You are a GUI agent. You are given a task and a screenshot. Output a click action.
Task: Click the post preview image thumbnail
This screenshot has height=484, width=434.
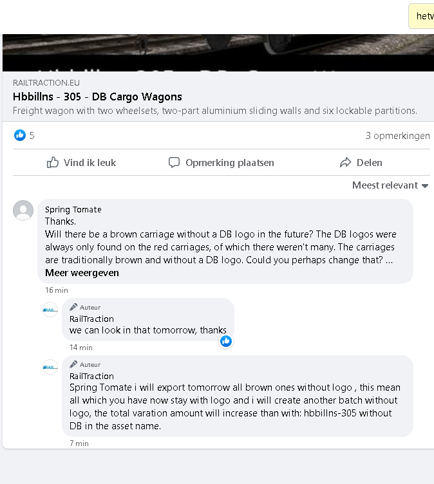coord(217,53)
